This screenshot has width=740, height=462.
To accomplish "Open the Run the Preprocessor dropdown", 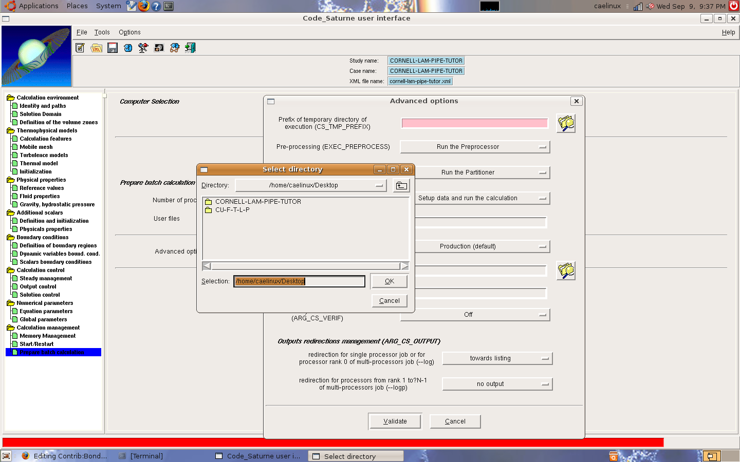I will click(475, 147).
